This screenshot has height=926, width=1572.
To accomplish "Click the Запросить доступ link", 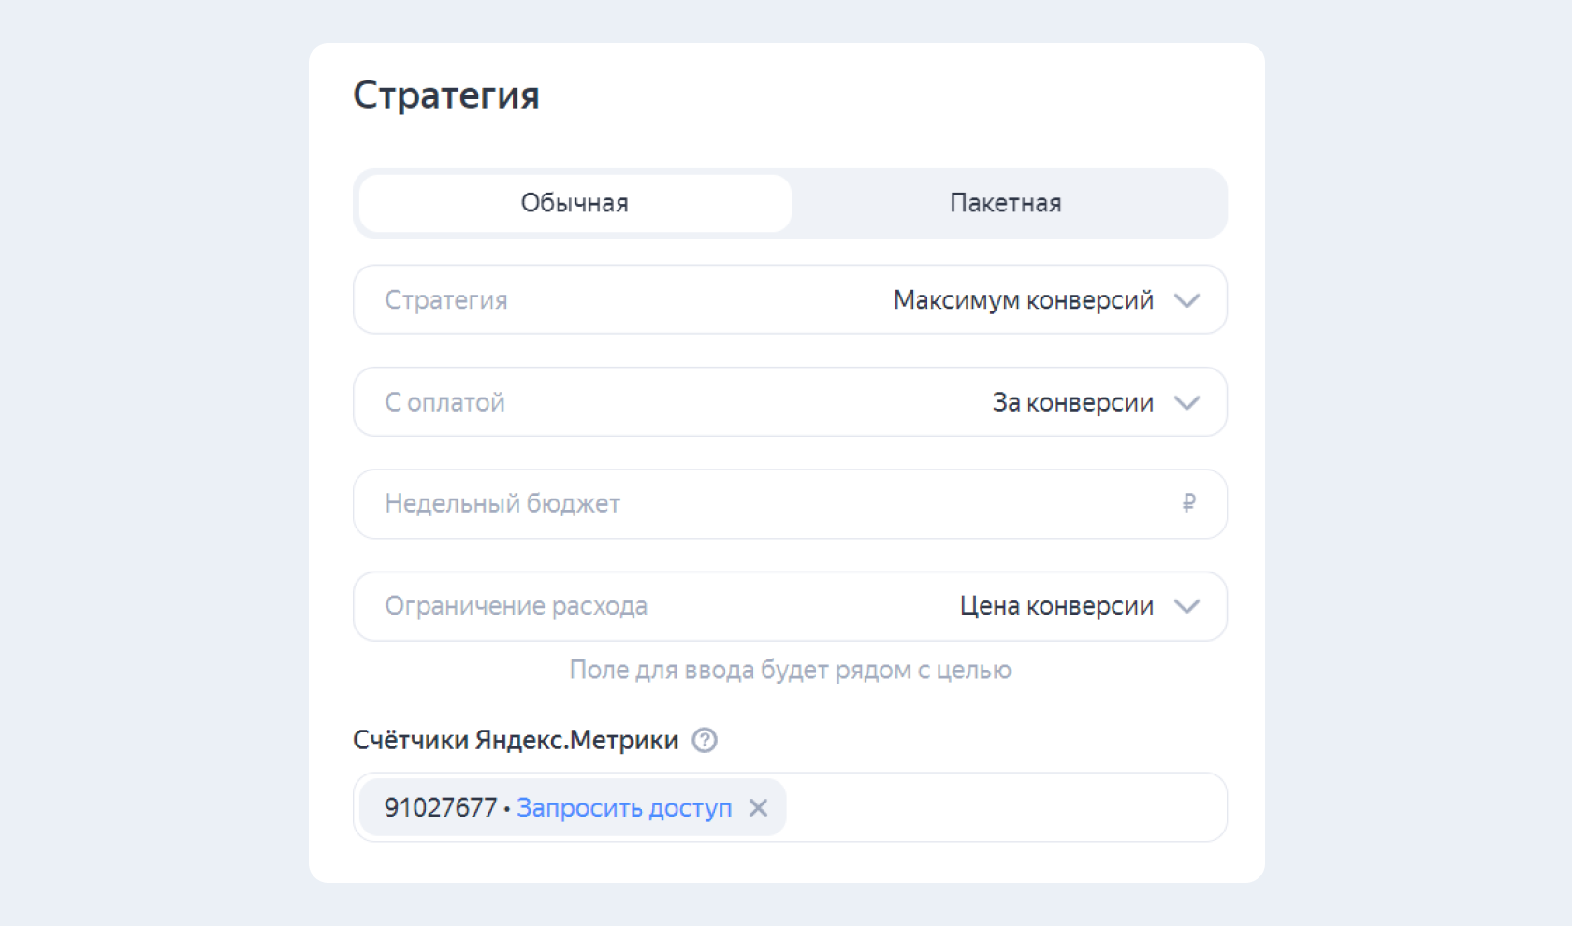I will coord(624,807).
